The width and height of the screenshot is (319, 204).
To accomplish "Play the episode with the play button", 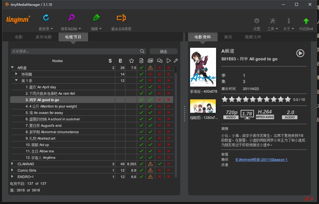I will 300,53.
